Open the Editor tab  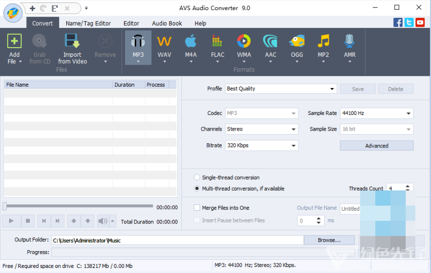[x=131, y=23]
